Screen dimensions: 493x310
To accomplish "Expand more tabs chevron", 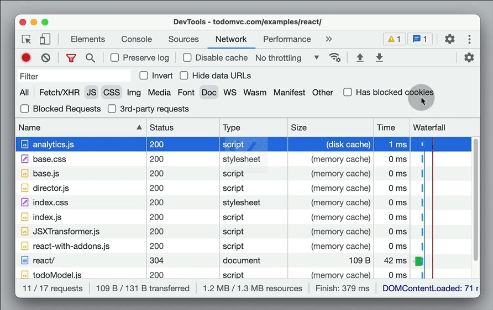I will pyautogui.click(x=328, y=39).
